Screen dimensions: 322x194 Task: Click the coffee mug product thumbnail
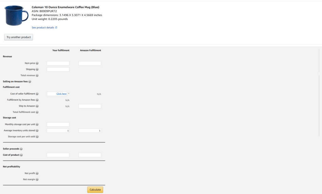tap(15, 15)
